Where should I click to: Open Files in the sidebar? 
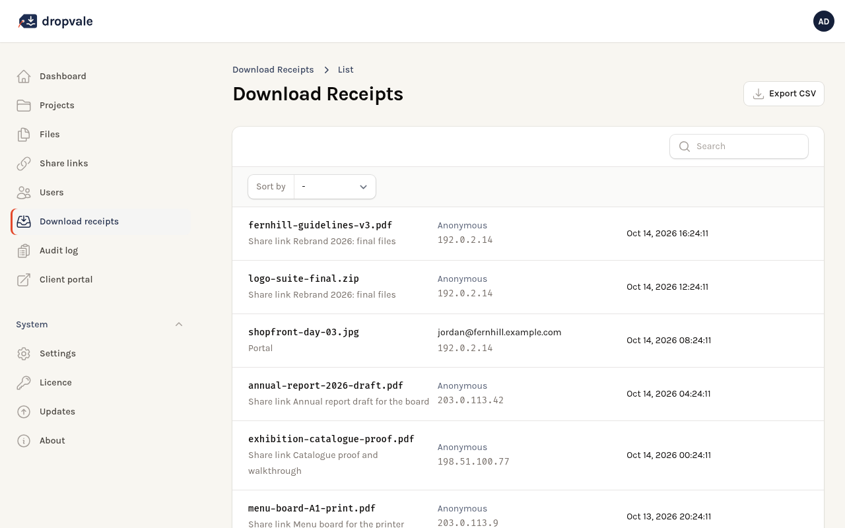click(100, 135)
